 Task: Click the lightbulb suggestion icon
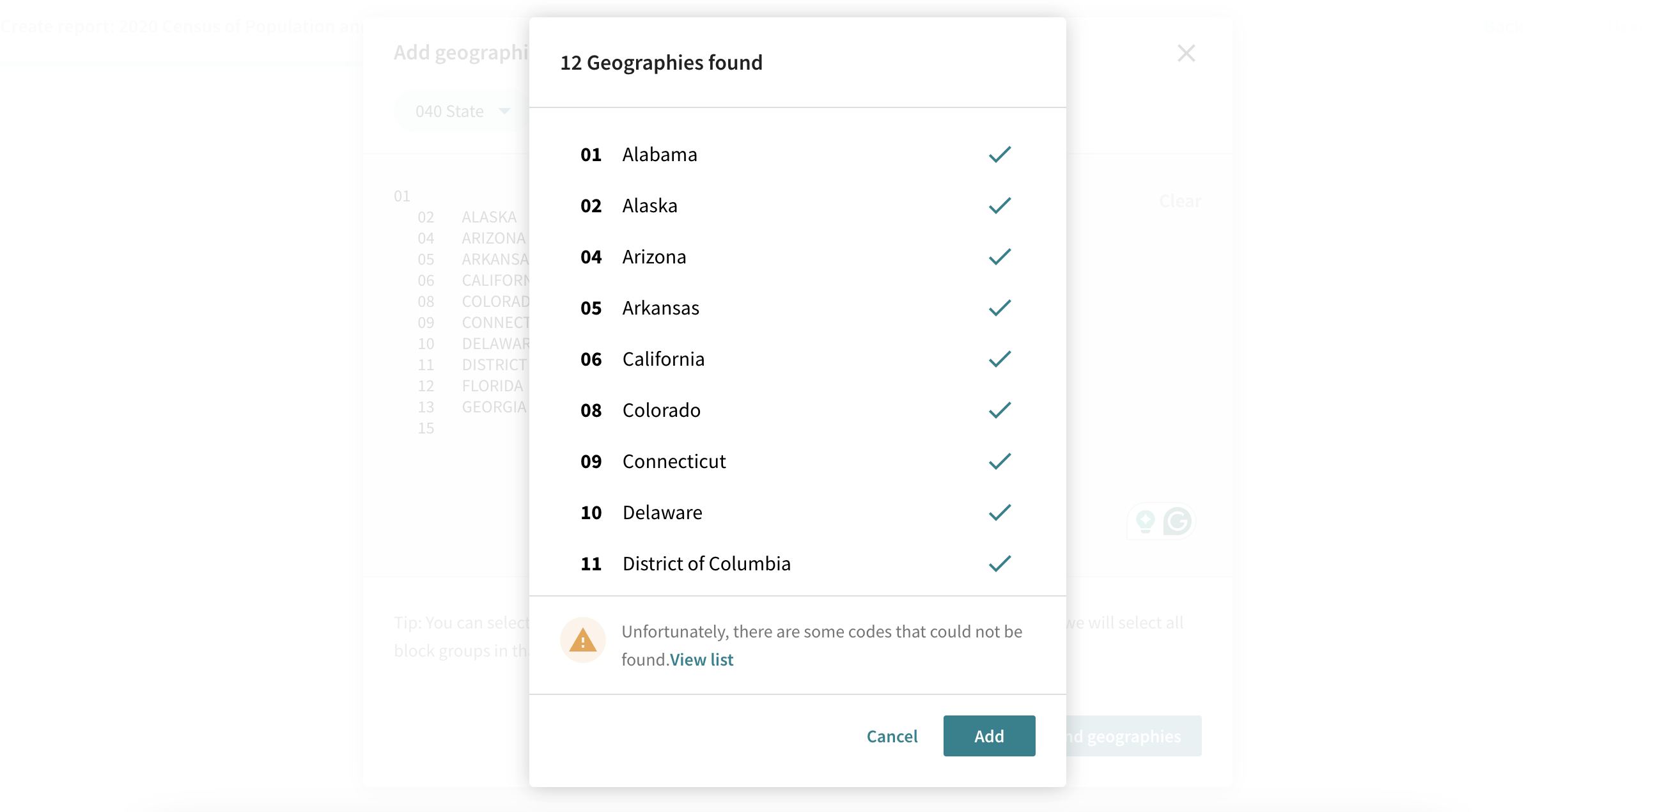pos(1145,521)
